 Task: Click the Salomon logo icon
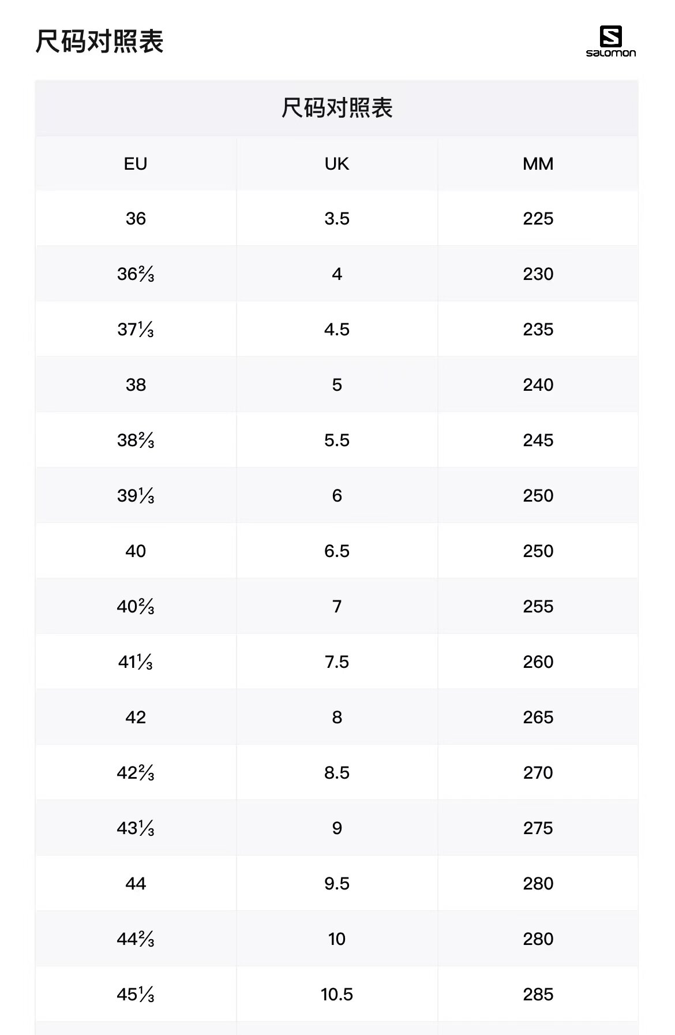coord(610,42)
